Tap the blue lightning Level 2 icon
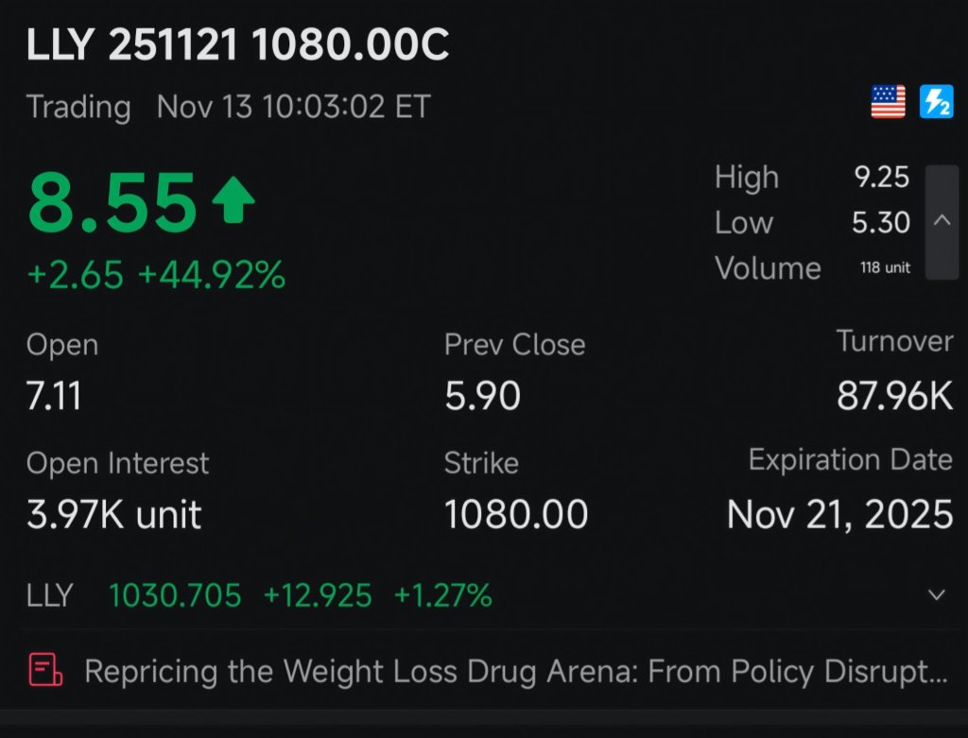This screenshot has height=738, width=968. (x=936, y=102)
